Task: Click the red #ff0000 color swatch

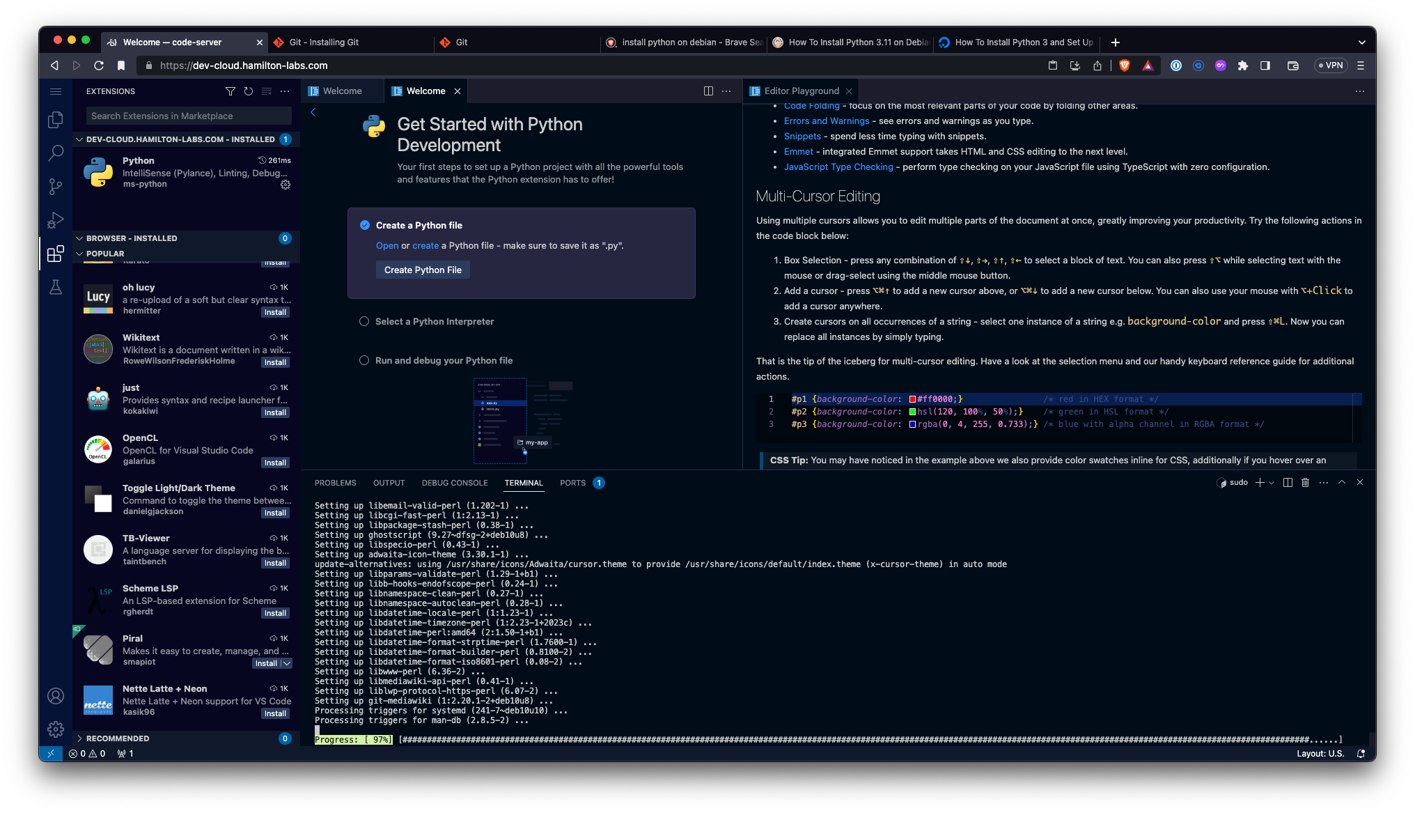Action: [x=912, y=399]
